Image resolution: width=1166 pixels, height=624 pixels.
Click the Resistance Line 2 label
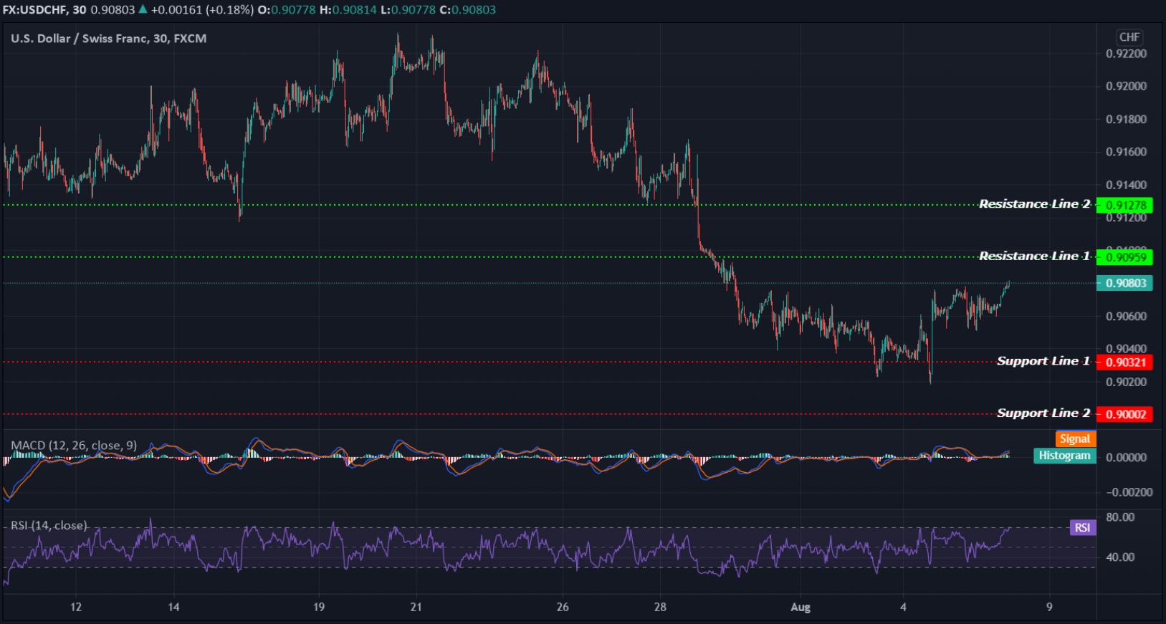click(1035, 204)
